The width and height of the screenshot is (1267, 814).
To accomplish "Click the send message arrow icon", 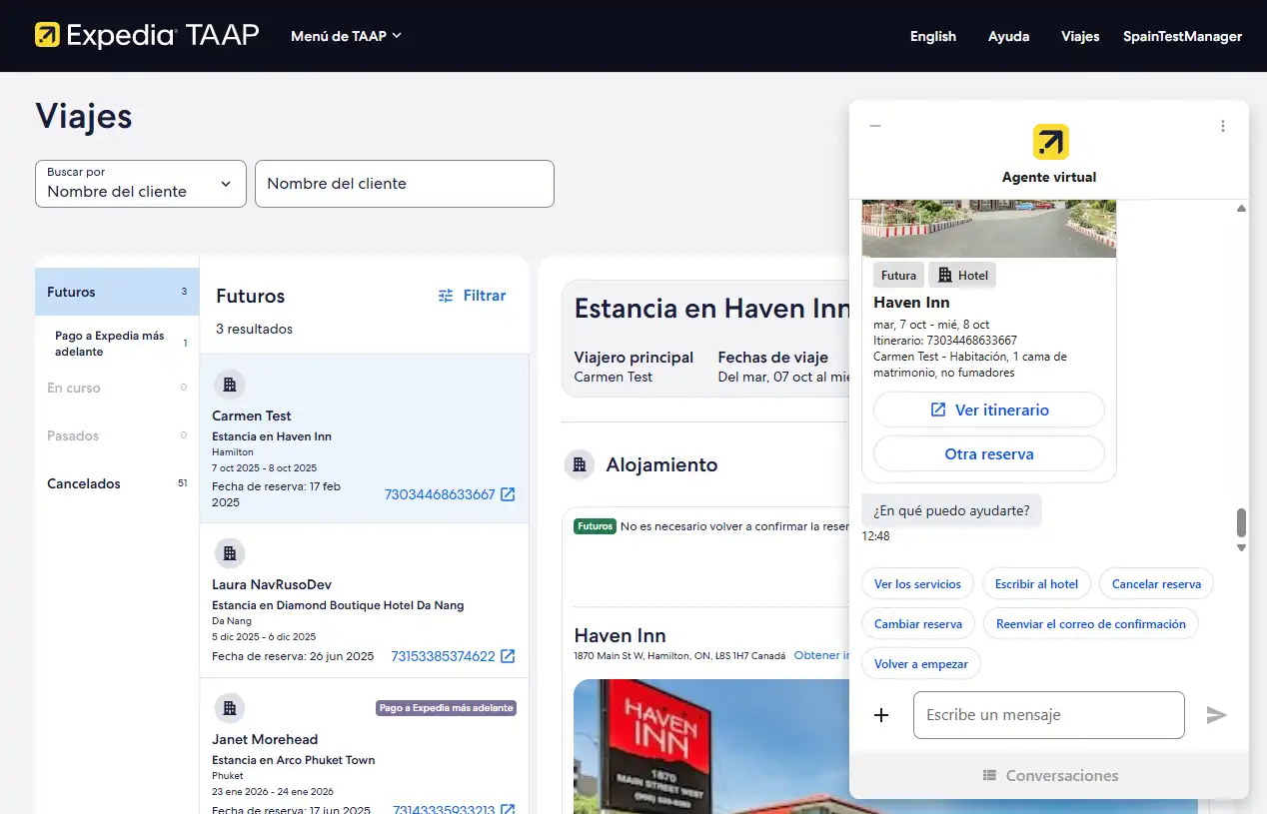I will [x=1216, y=715].
